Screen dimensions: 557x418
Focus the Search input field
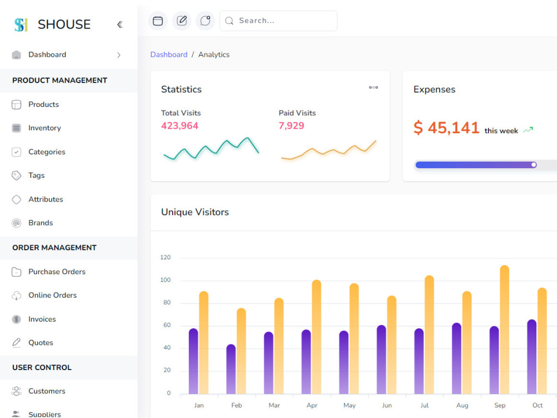[x=278, y=21]
